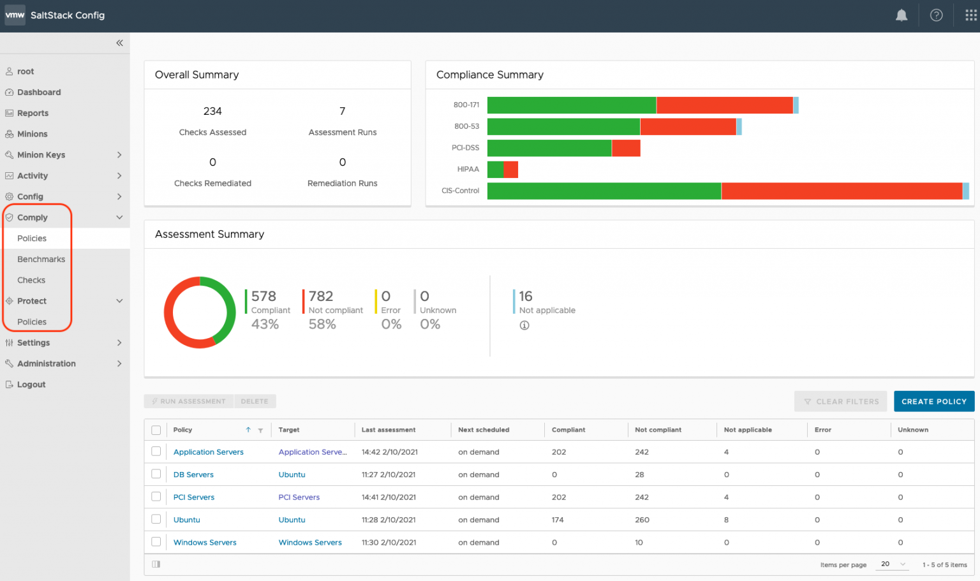The height and width of the screenshot is (581, 980).
Task: Open the DB Servers policy link
Action: pos(193,474)
